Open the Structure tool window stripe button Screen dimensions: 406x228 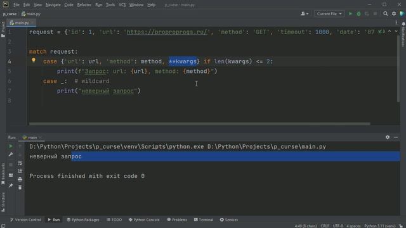[x=3, y=202]
